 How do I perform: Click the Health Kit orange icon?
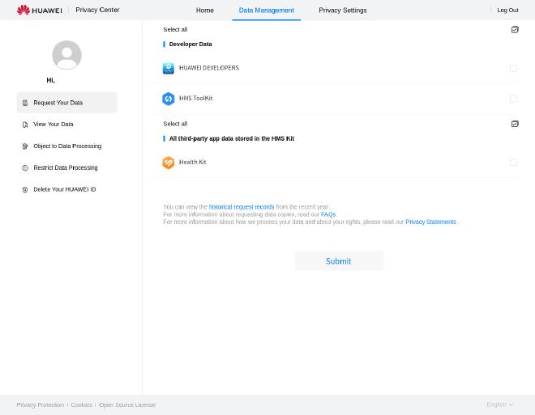(x=169, y=163)
